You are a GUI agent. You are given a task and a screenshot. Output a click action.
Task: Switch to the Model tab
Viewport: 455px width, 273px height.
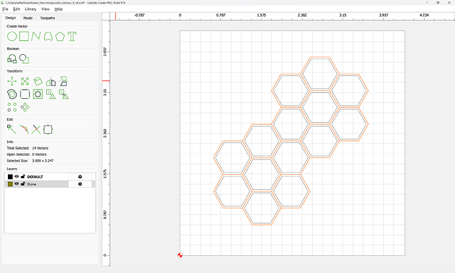pos(28,18)
